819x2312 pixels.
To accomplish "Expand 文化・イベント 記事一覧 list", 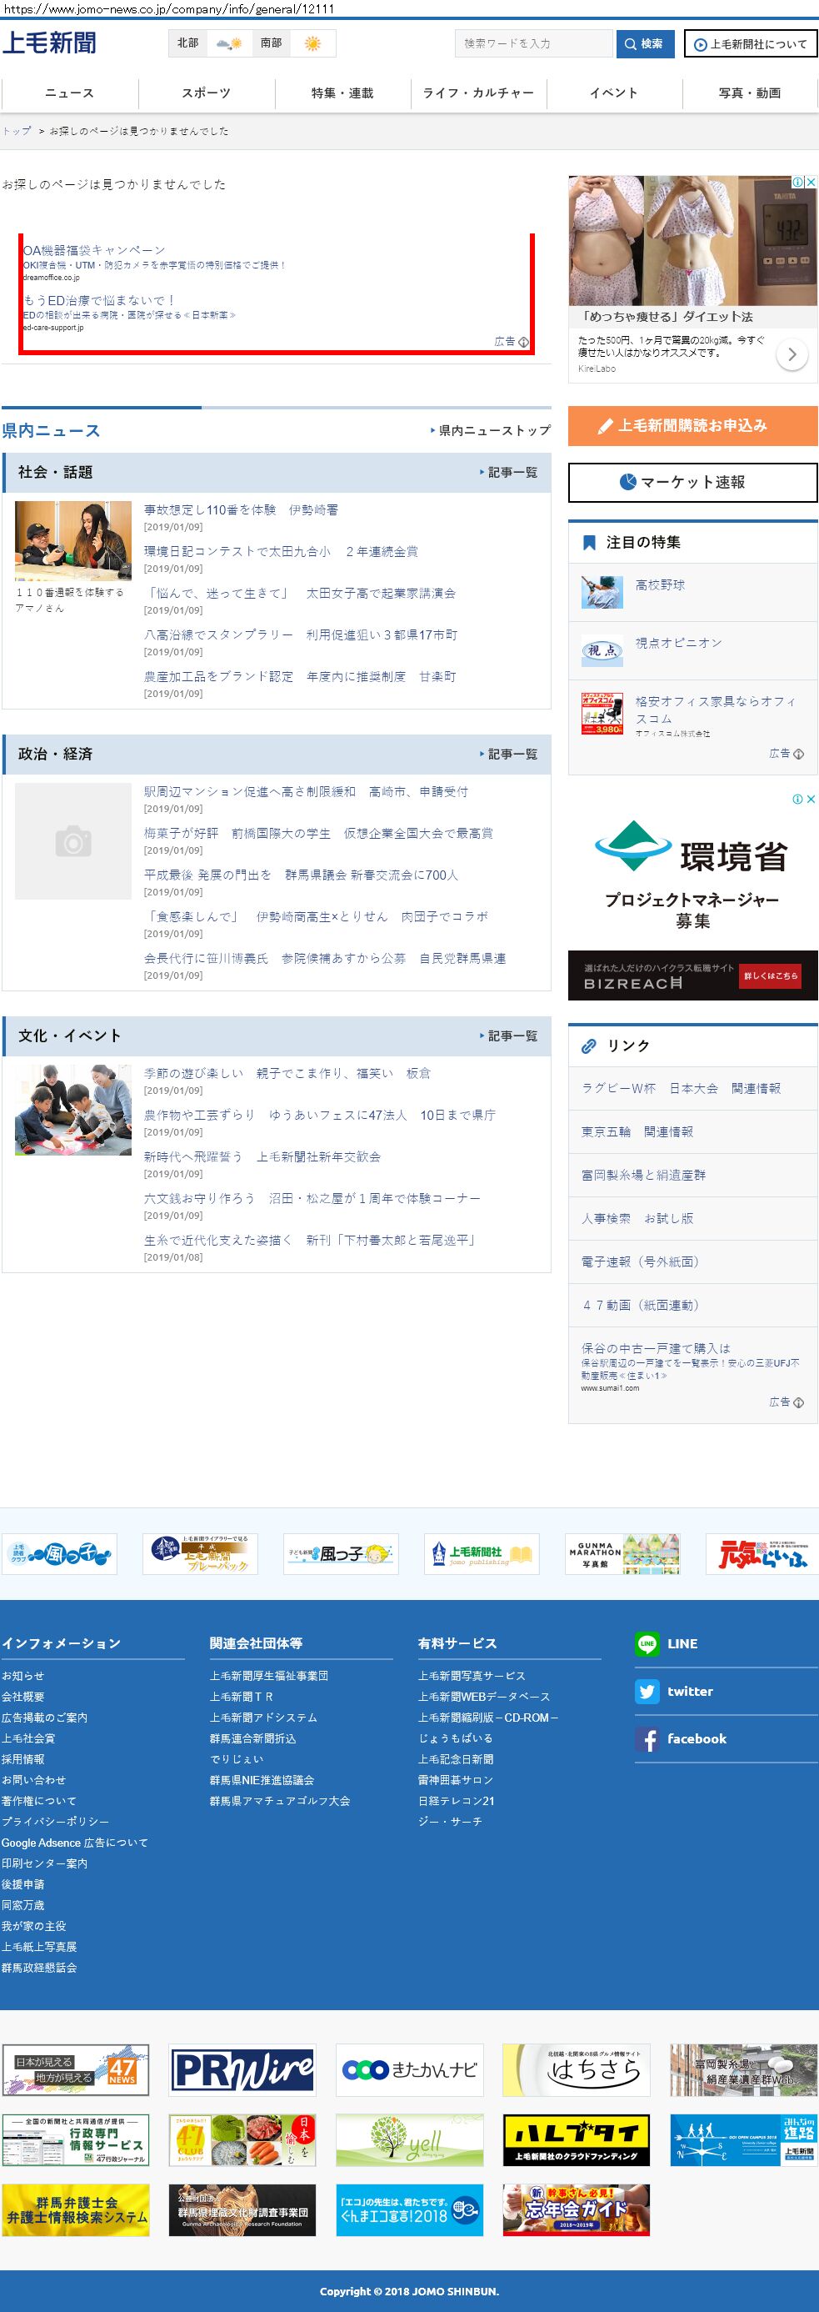I will tap(510, 1036).
